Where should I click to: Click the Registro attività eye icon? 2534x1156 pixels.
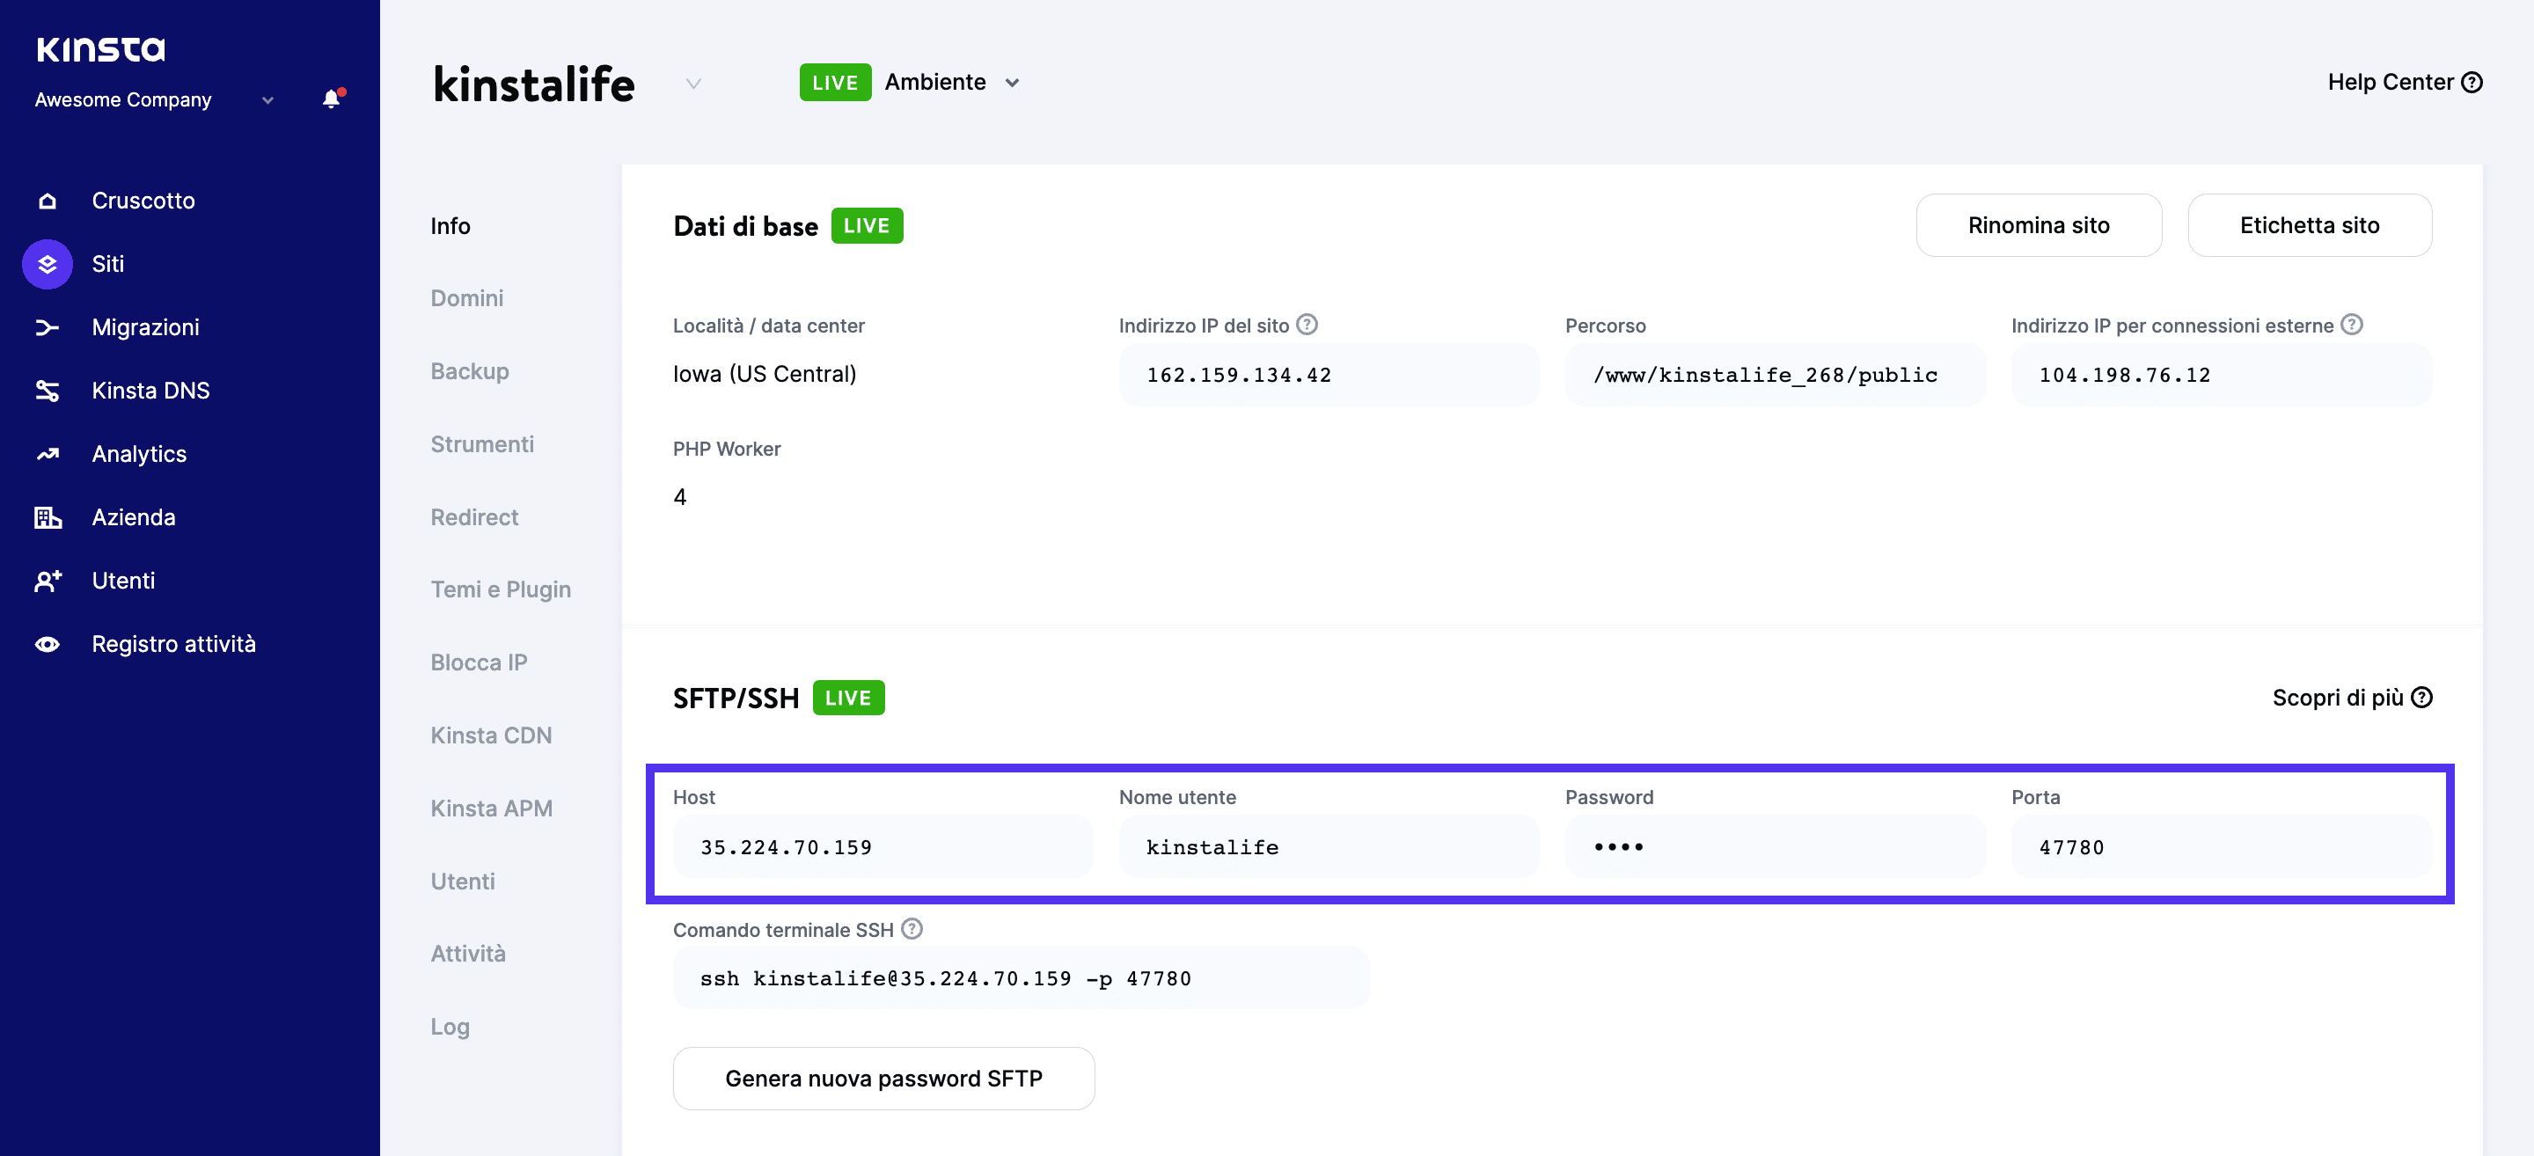point(48,644)
